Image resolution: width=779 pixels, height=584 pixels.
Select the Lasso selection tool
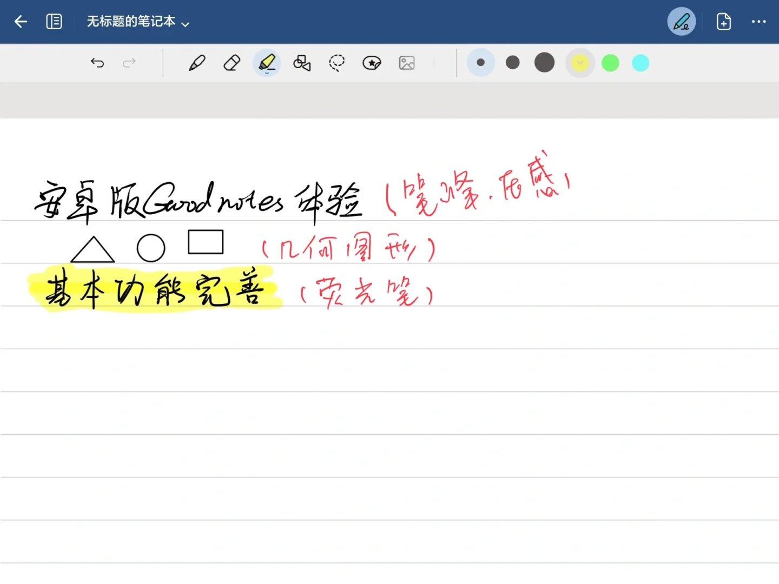(x=336, y=63)
